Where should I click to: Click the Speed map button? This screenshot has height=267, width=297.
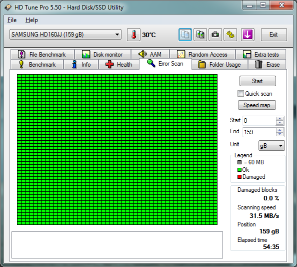(x=257, y=105)
